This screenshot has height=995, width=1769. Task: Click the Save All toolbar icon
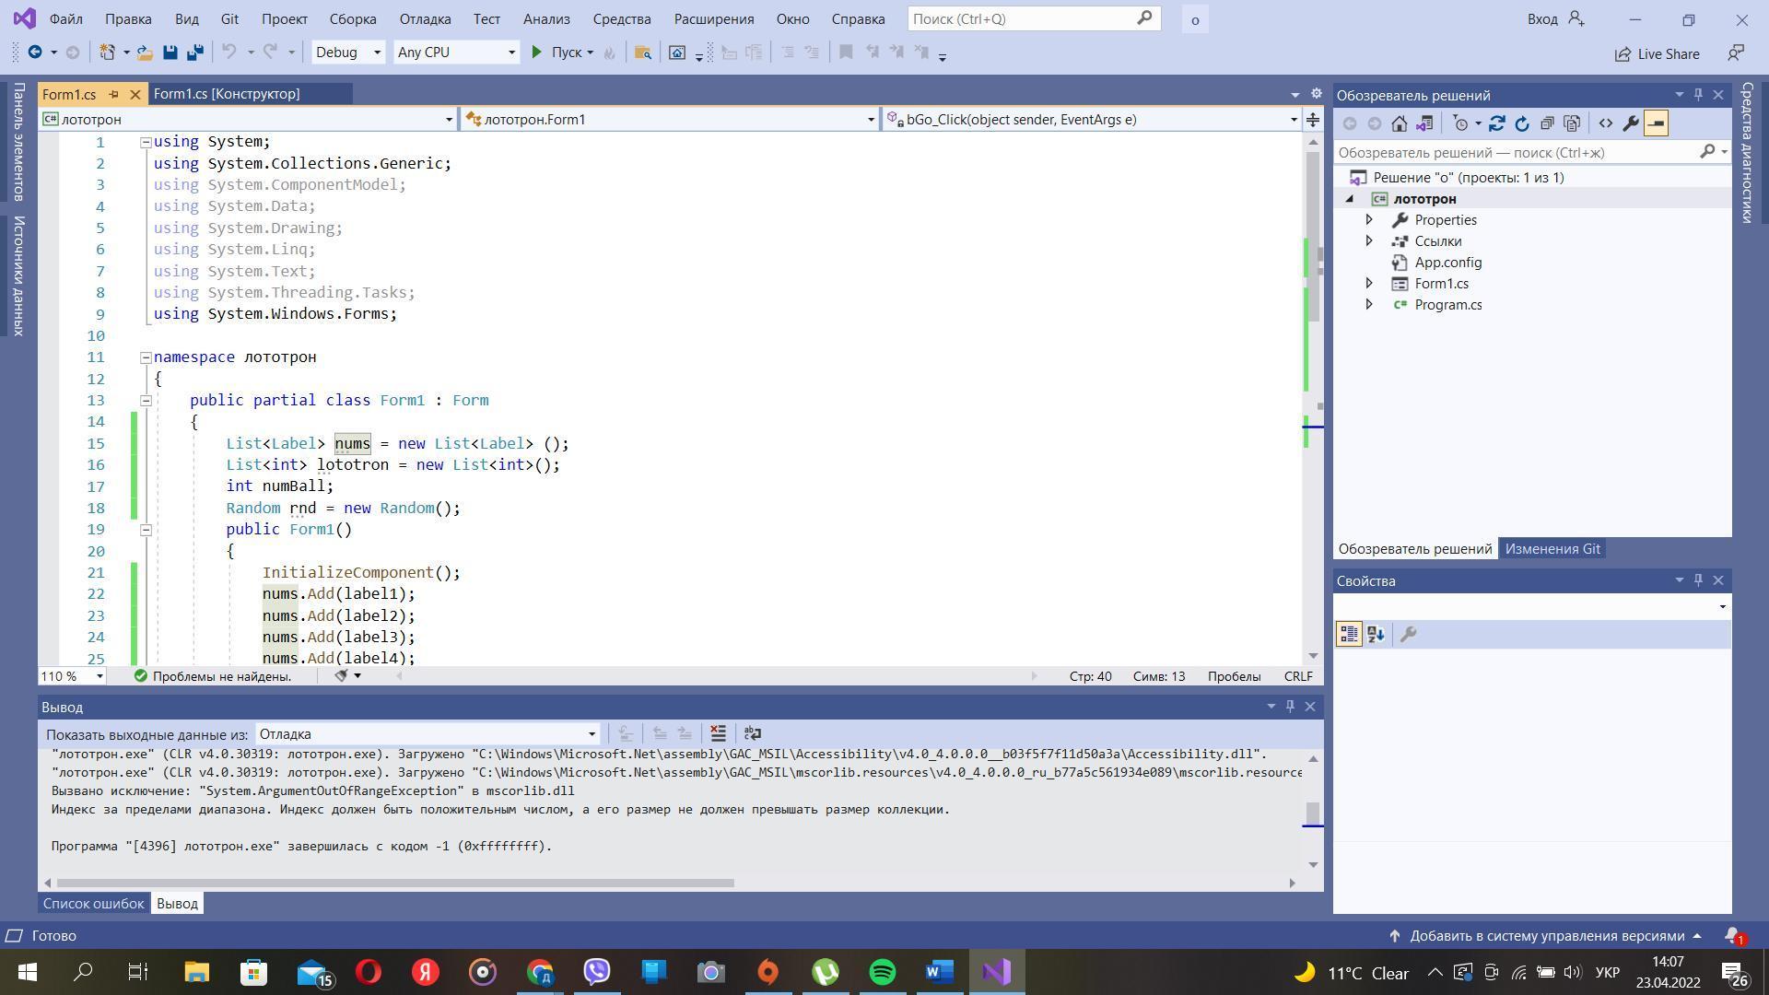(x=194, y=53)
